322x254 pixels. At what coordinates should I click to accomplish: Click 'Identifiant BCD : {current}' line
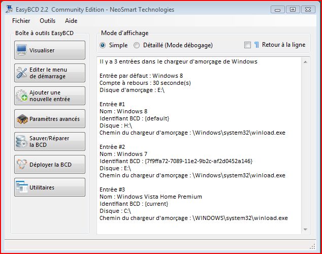pyautogui.click(x=134, y=204)
